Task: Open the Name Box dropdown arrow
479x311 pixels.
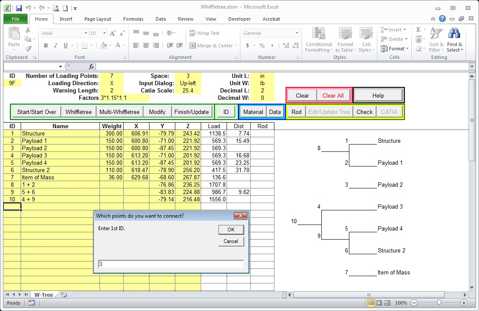Action: tap(60, 67)
